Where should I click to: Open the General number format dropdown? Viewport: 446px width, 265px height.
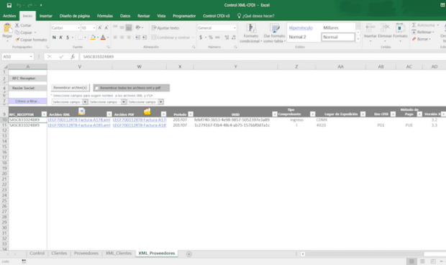(235, 28)
